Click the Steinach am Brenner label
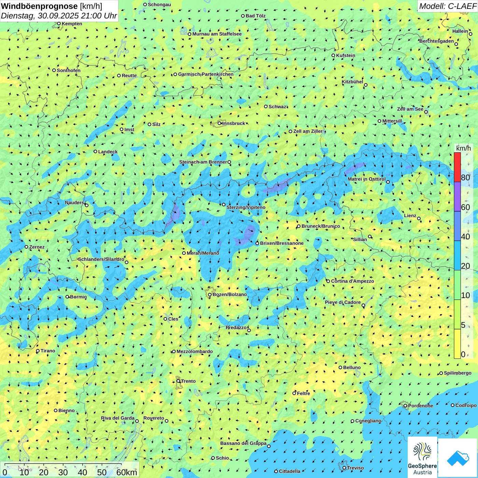This screenshot has width=478, height=478. point(203,162)
